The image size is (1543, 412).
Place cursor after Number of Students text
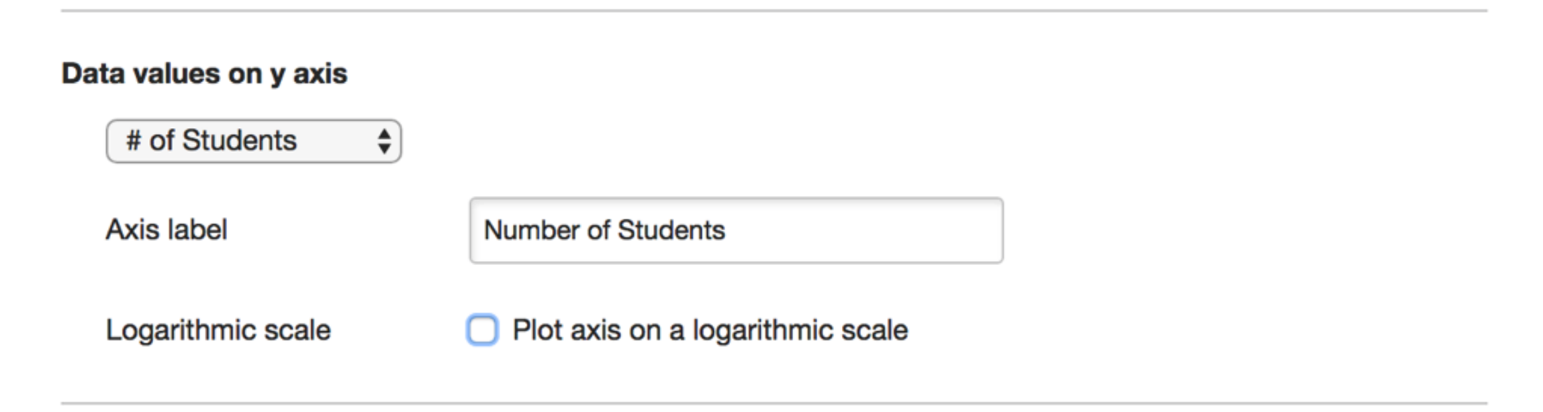pyautogui.click(x=728, y=230)
